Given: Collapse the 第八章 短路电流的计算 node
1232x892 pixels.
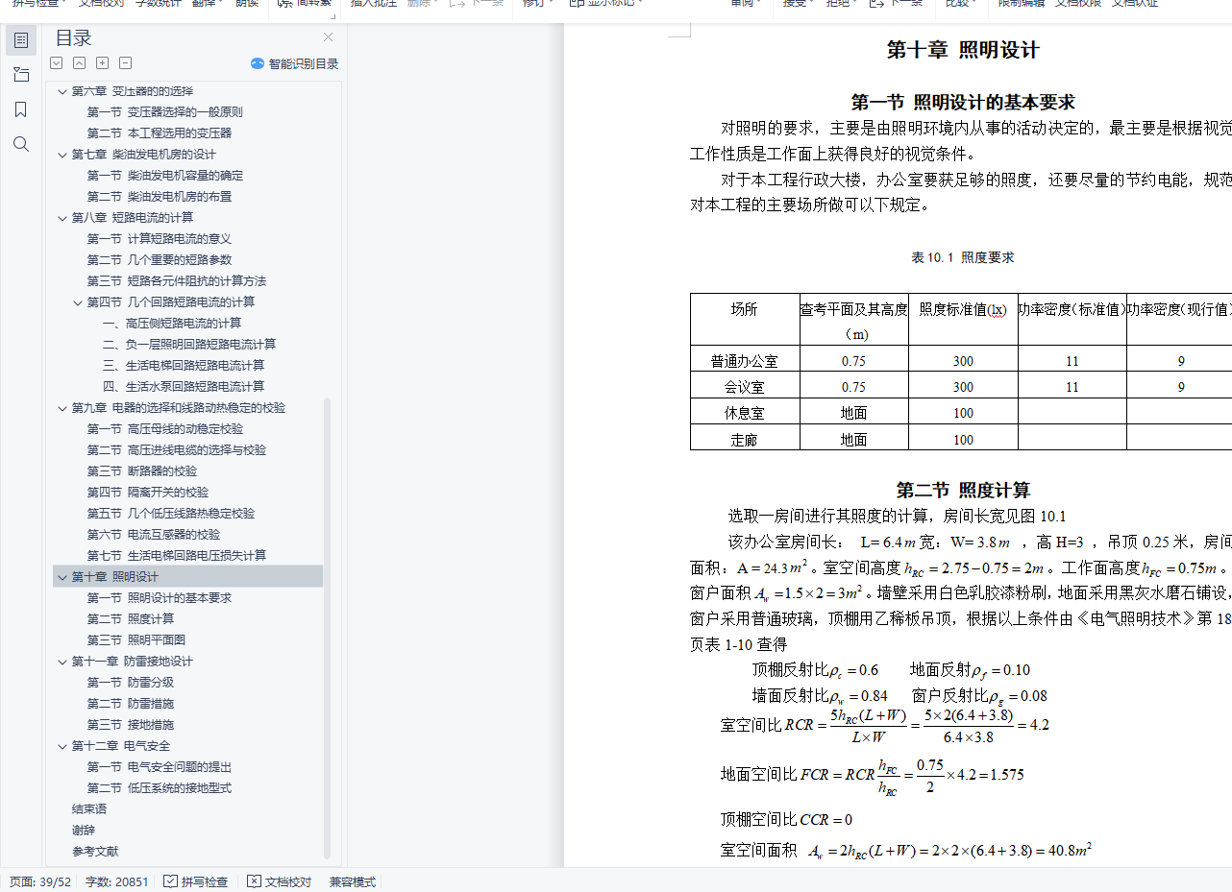Looking at the screenshot, I should coord(62,218).
